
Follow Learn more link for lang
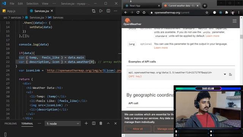coord(161,48)
